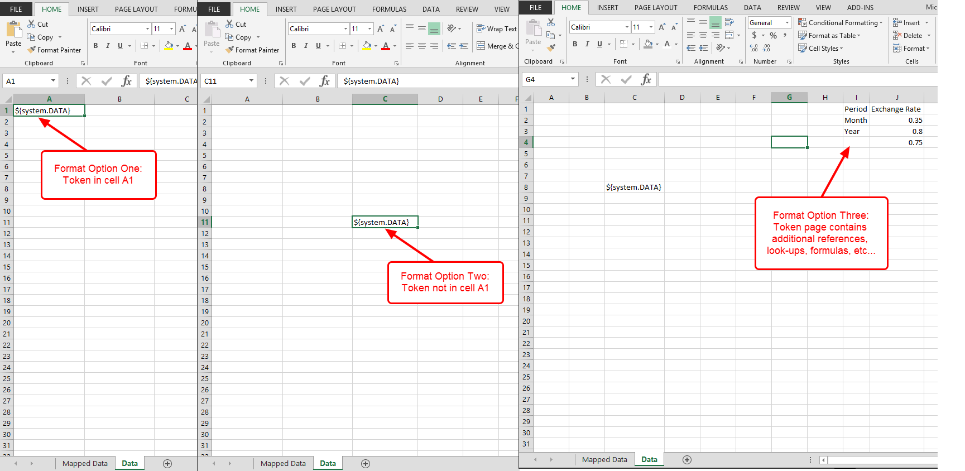This screenshot has width=965, height=471.
Task: Toggle Underline in the left Excel window
Action: [120, 46]
